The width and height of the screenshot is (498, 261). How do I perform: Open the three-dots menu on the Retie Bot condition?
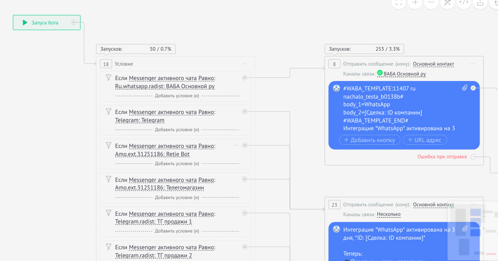(x=236, y=145)
